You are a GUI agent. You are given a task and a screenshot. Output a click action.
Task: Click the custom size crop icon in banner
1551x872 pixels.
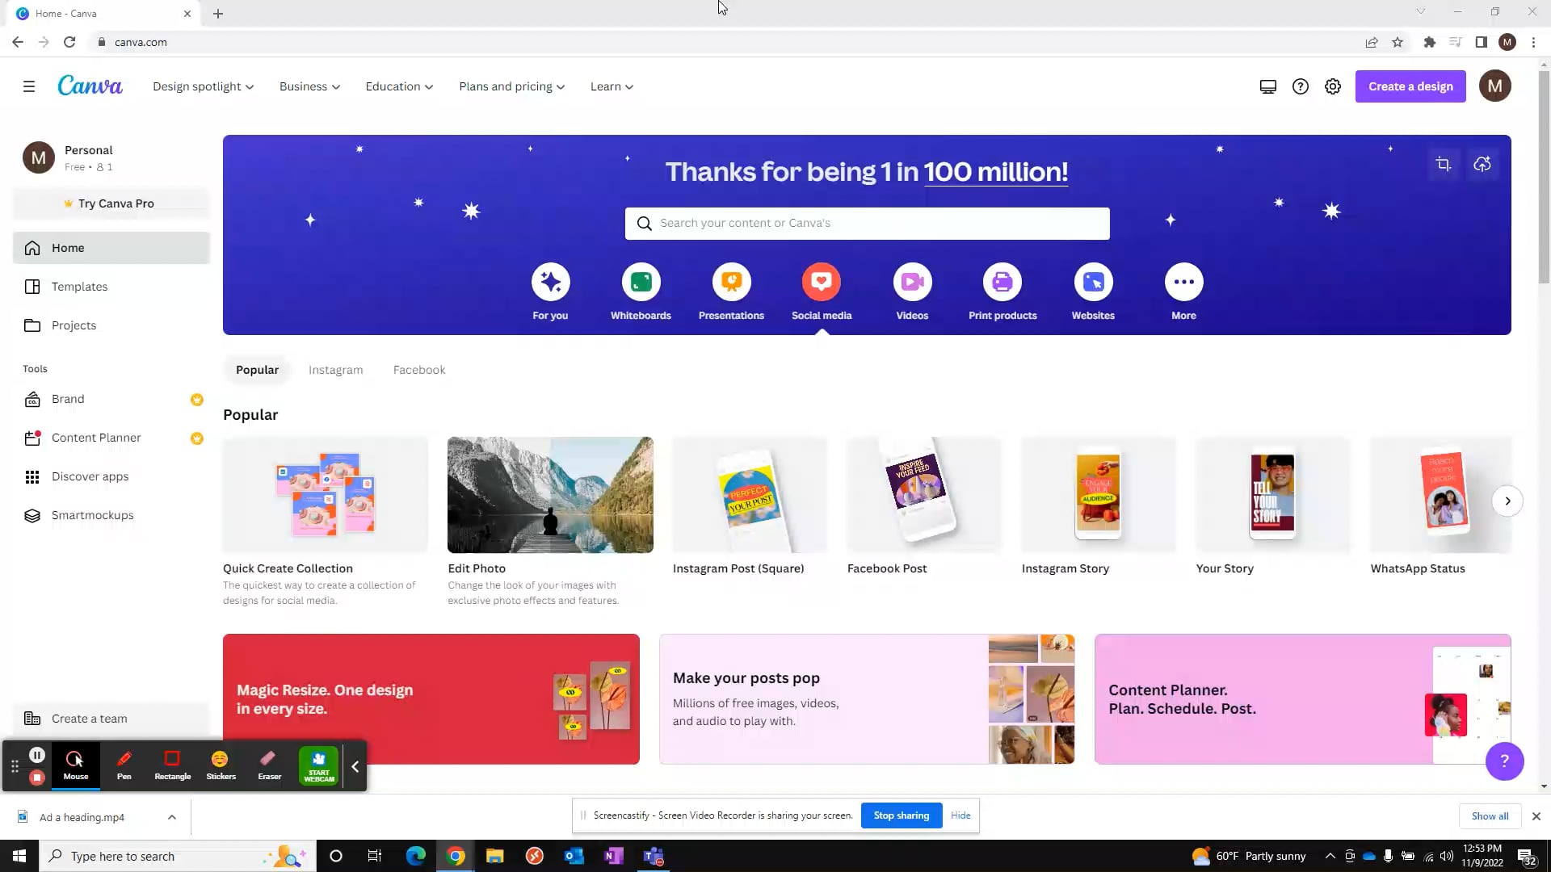click(x=1444, y=165)
